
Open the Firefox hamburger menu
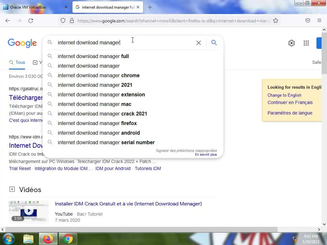point(319,20)
